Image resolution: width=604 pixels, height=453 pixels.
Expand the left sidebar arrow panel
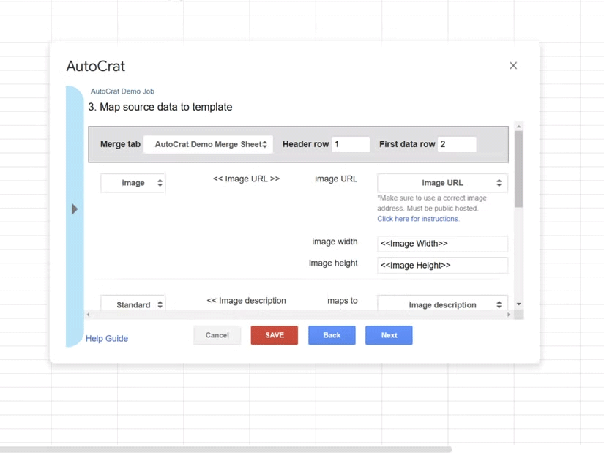[x=75, y=209]
